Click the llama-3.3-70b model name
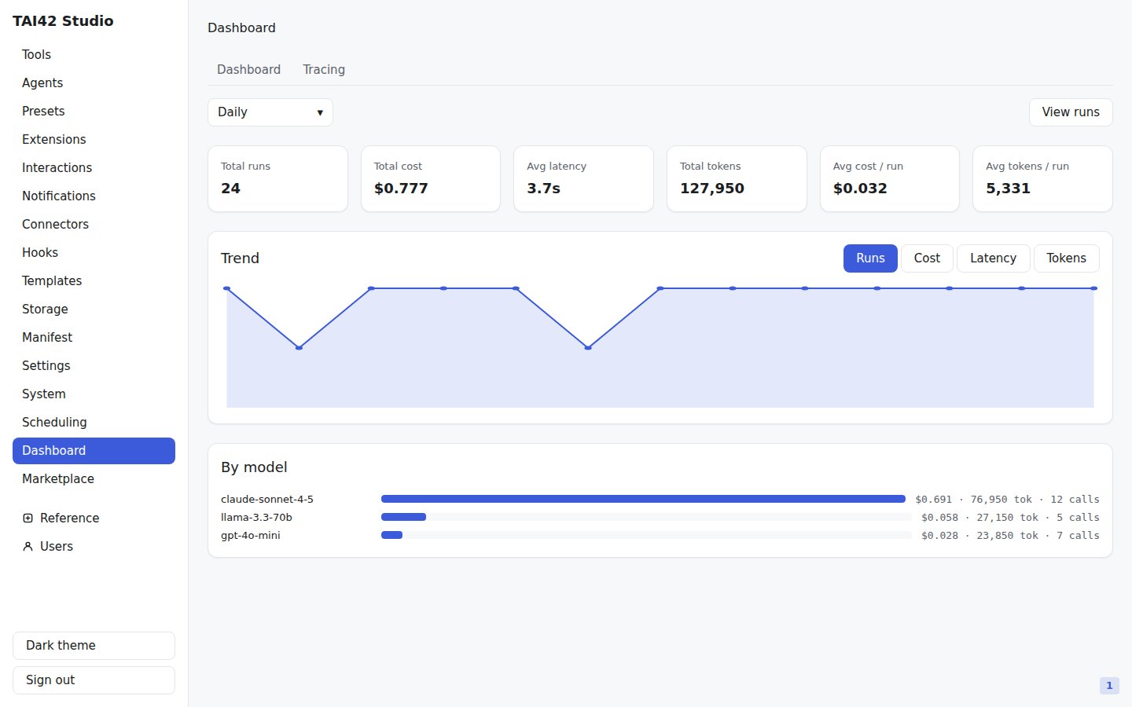 pyautogui.click(x=256, y=517)
